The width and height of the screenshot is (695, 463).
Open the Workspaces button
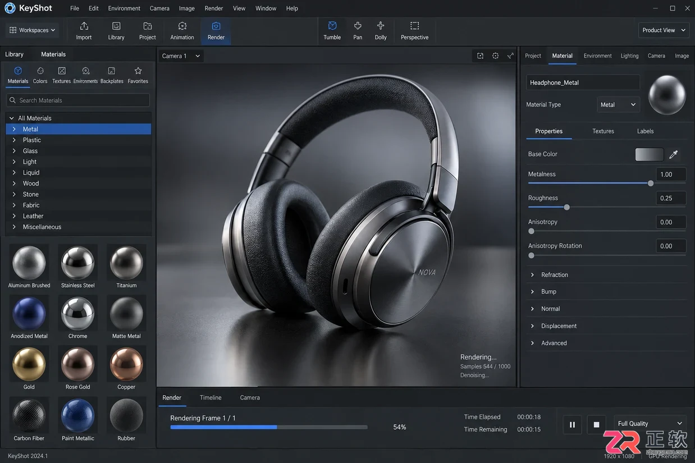[x=33, y=30]
